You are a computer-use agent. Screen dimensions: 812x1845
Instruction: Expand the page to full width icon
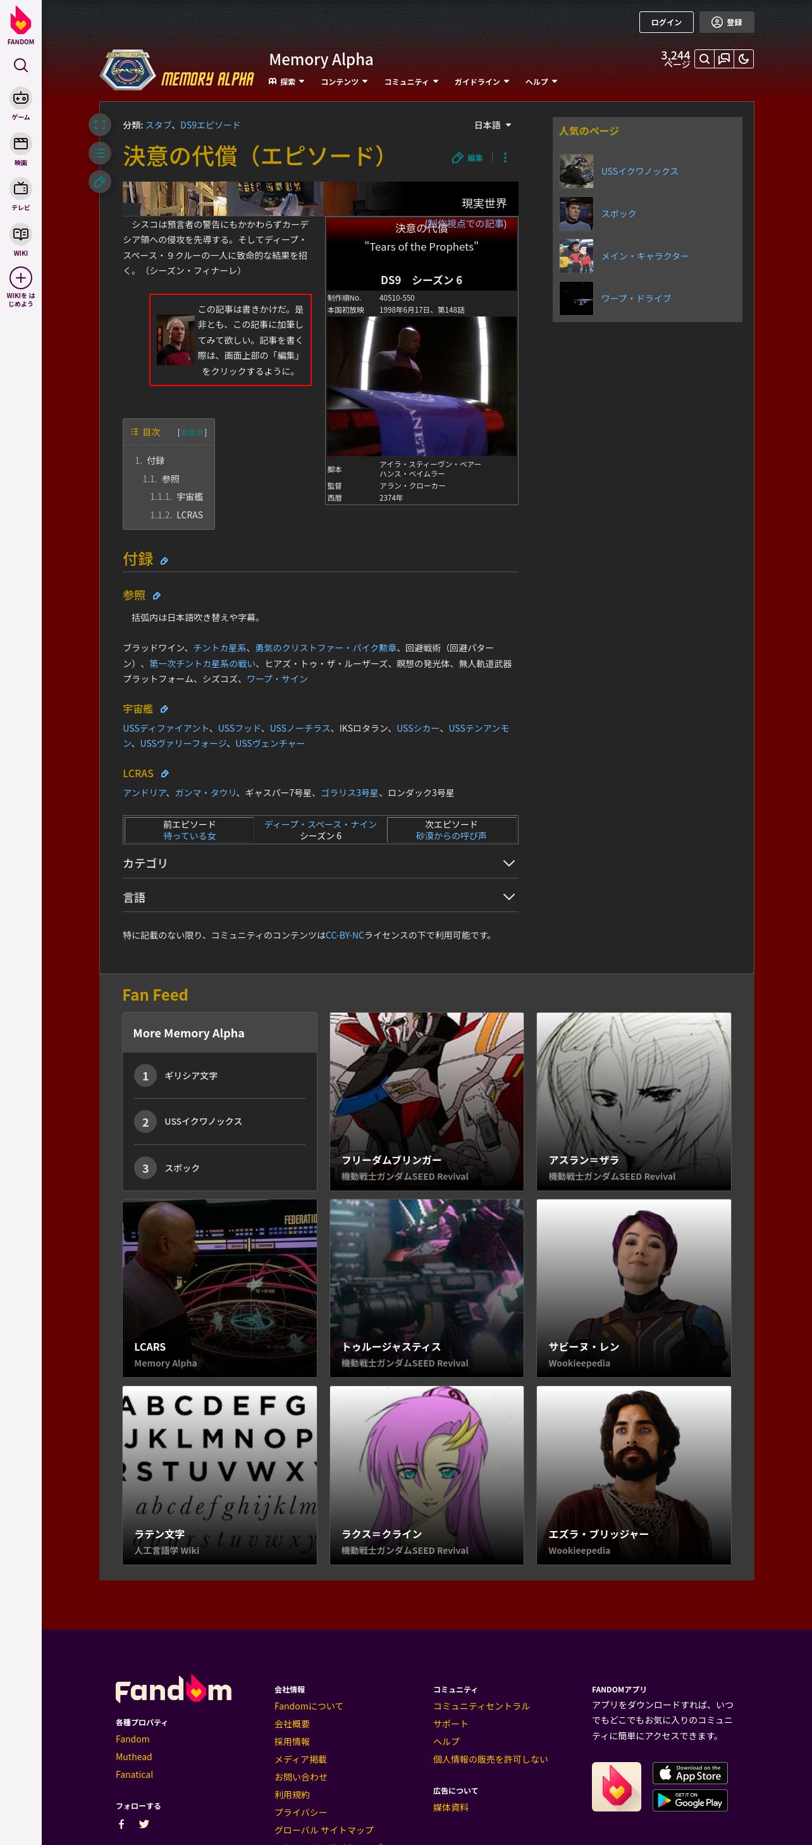click(100, 125)
